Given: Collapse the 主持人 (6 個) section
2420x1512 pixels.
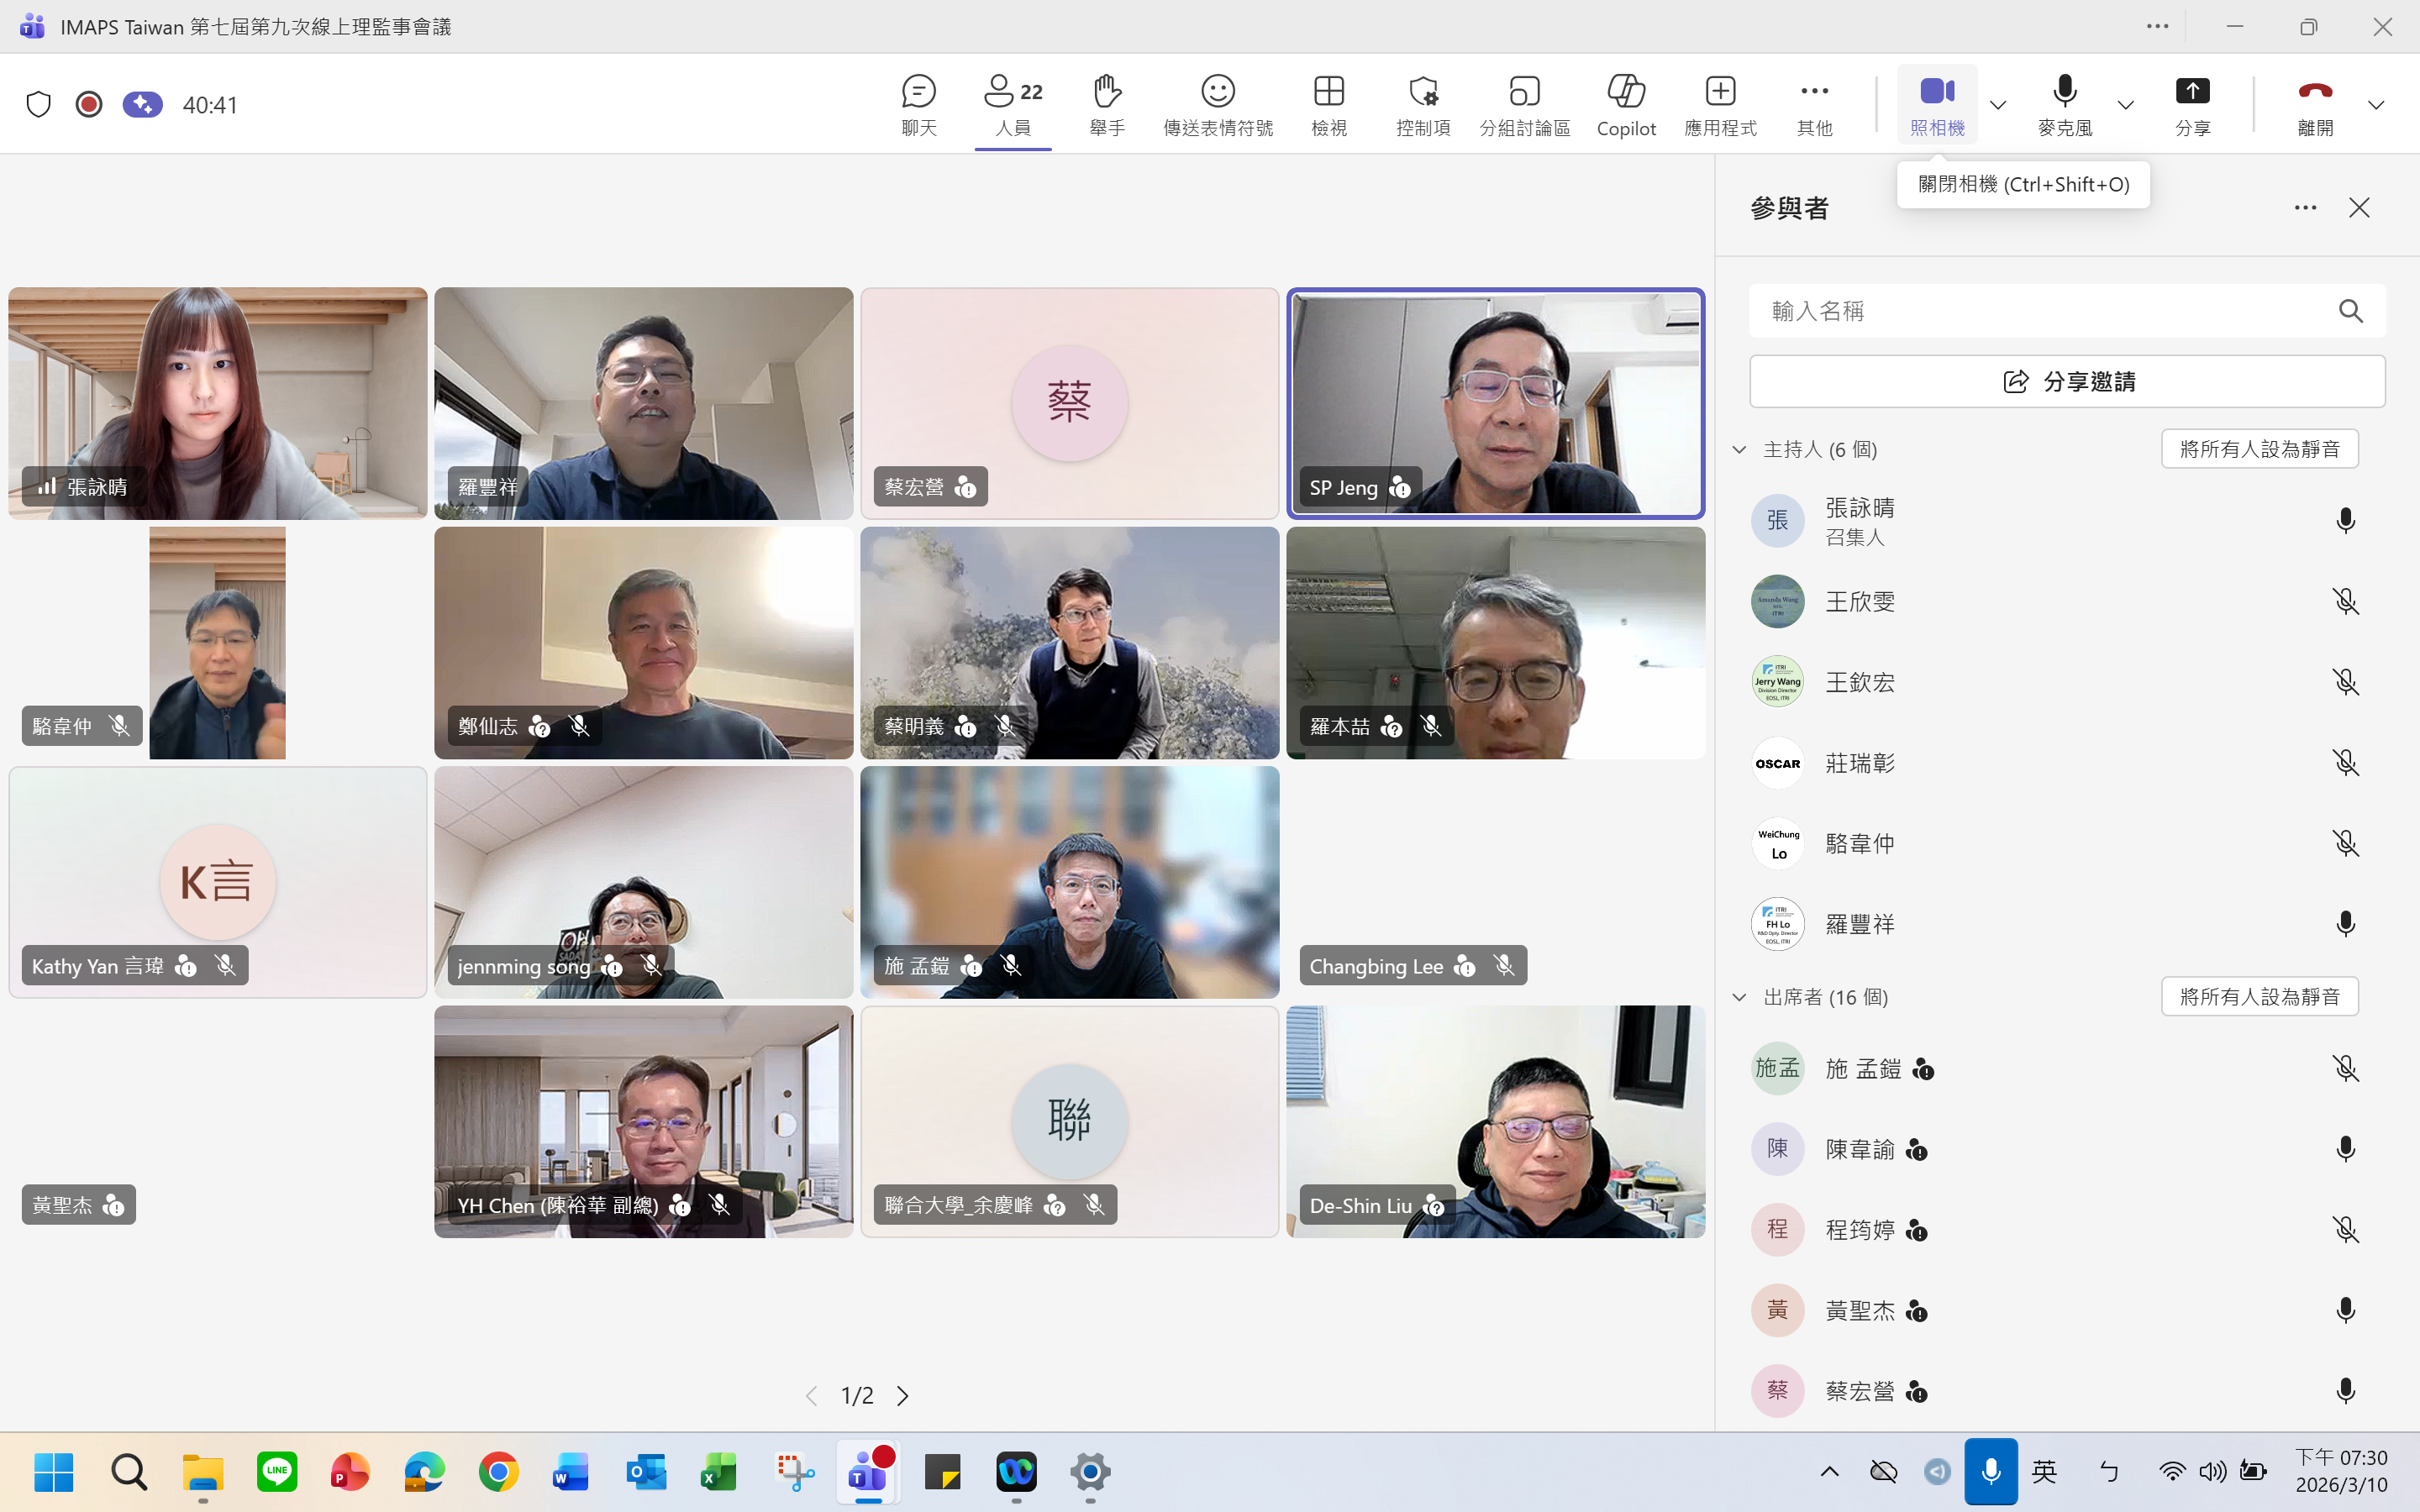Looking at the screenshot, I should click(1739, 449).
